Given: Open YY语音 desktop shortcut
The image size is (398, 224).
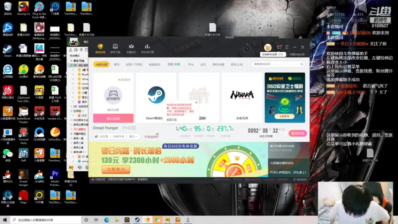Looking at the screenshot, I should click(x=39, y=93).
